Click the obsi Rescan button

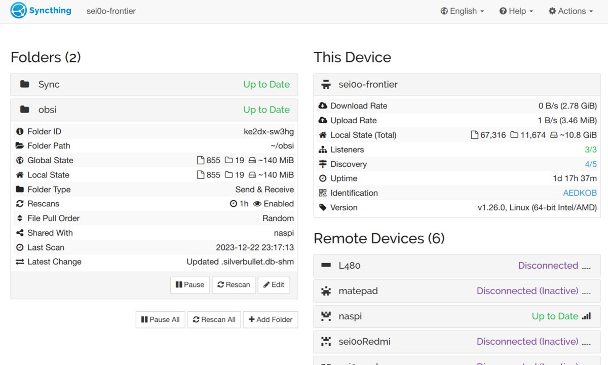tap(234, 285)
